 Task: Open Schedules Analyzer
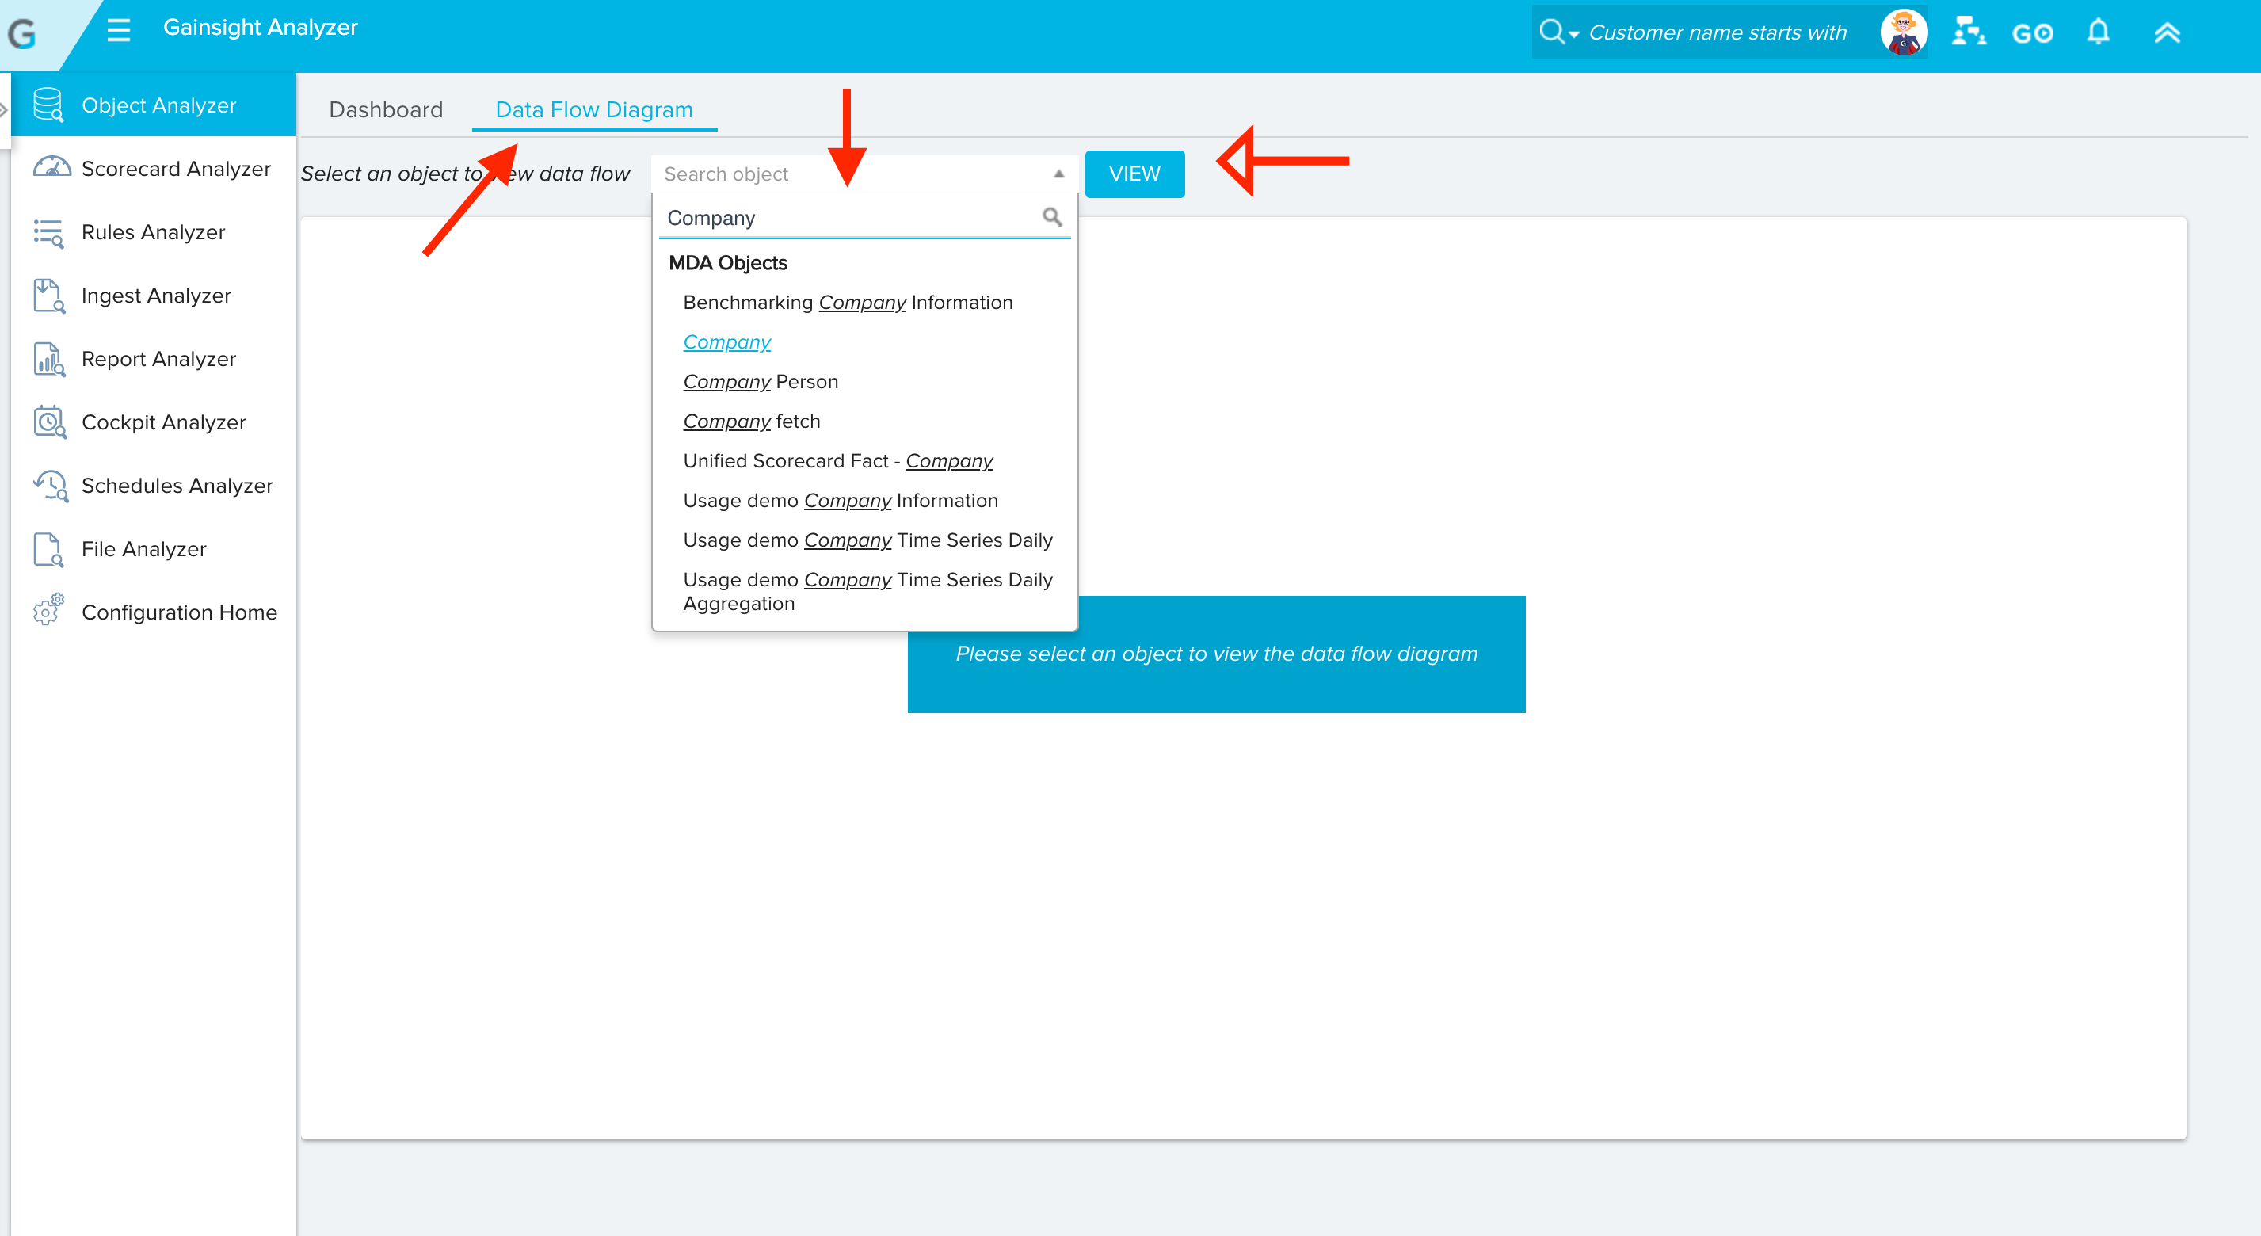point(154,486)
